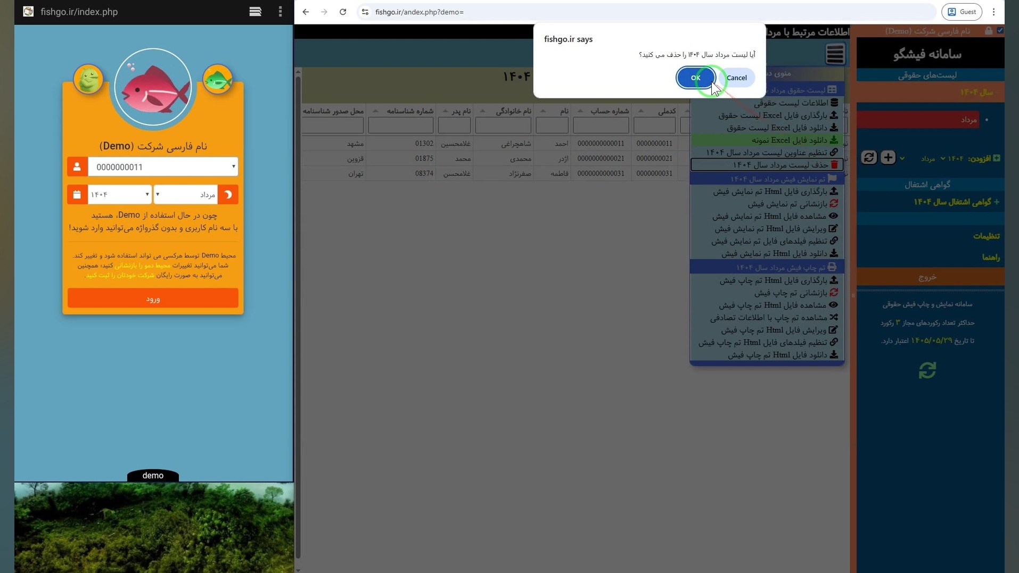Open راهنما help in the sidebar
Screen dimensions: 1019x573
coord(991,258)
